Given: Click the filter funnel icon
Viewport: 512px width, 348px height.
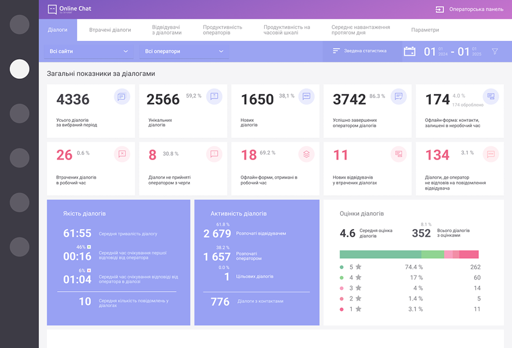Looking at the screenshot, I should [495, 51].
